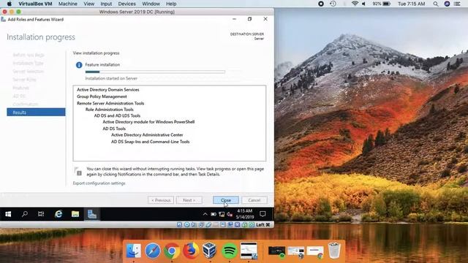This screenshot has height=263, width=468.
Task: Click Windows tray network icon
Action: 222,214
